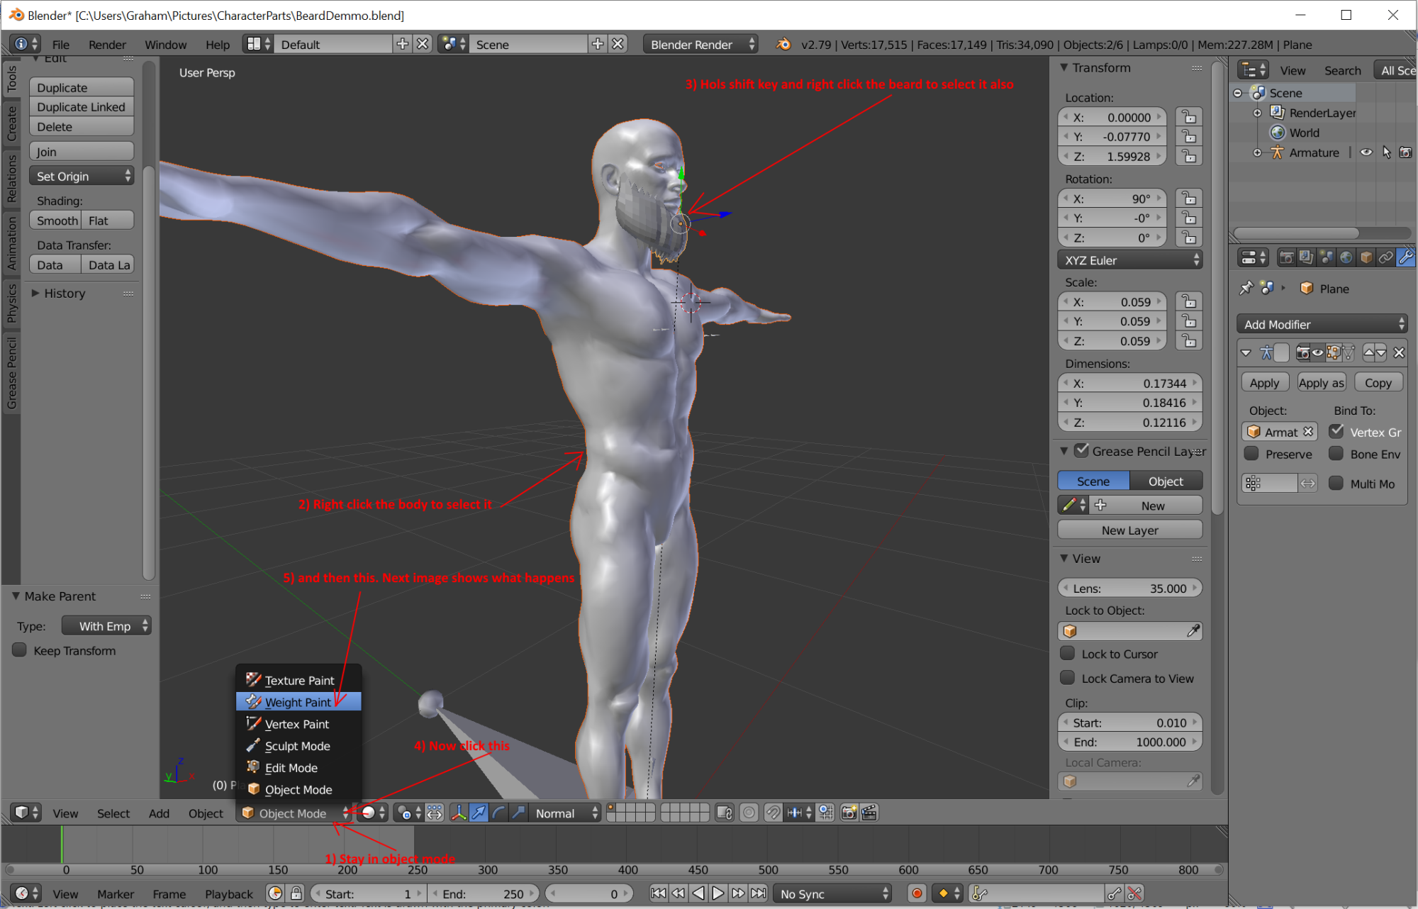
Task: Click the Join button
Action: click(82, 151)
